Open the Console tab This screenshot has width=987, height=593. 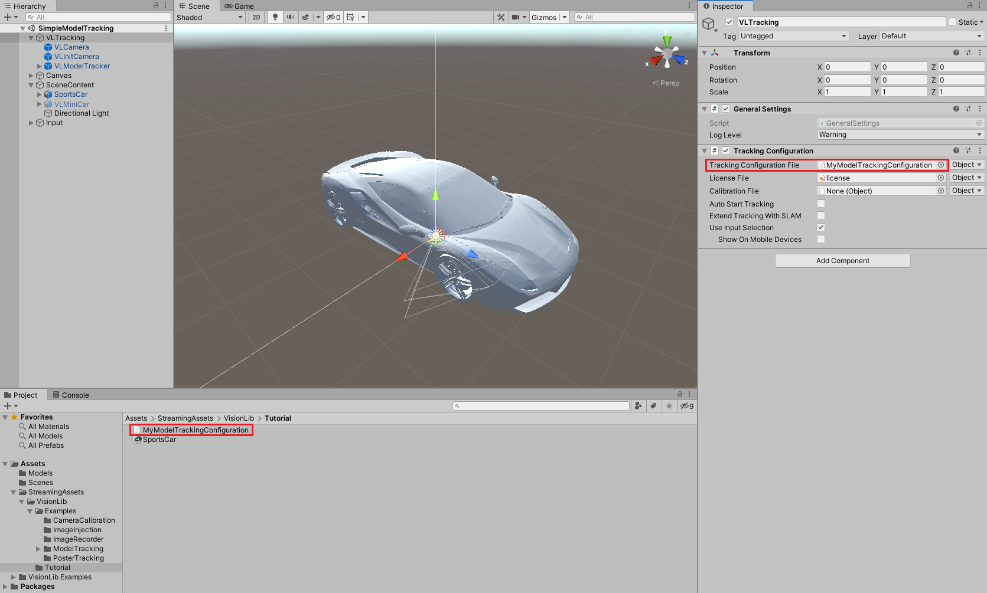[x=71, y=395]
